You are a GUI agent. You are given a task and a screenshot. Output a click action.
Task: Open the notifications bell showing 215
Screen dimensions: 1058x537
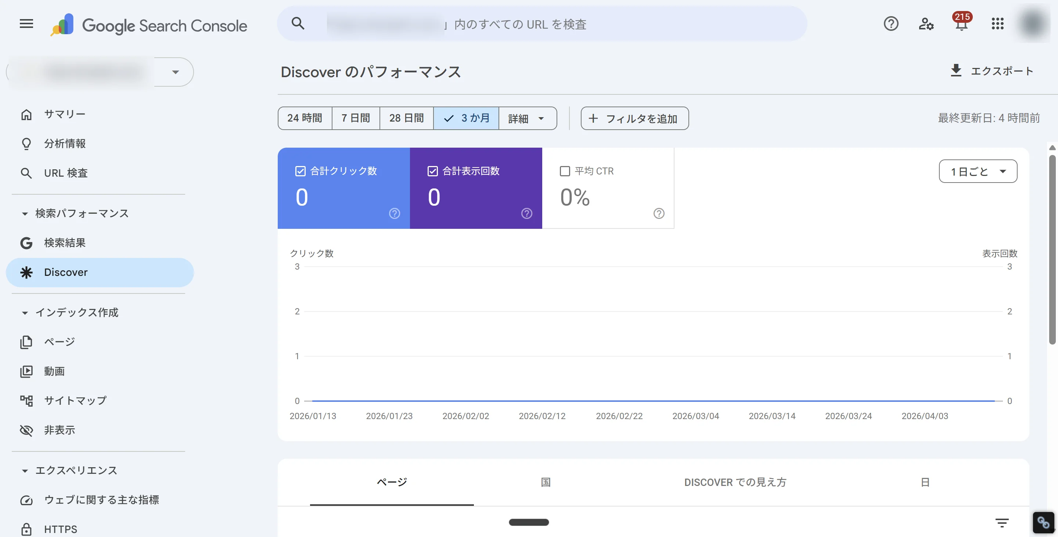click(961, 25)
